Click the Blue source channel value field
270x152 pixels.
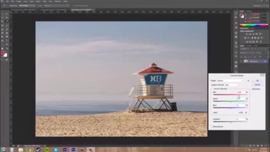[241, 105]
